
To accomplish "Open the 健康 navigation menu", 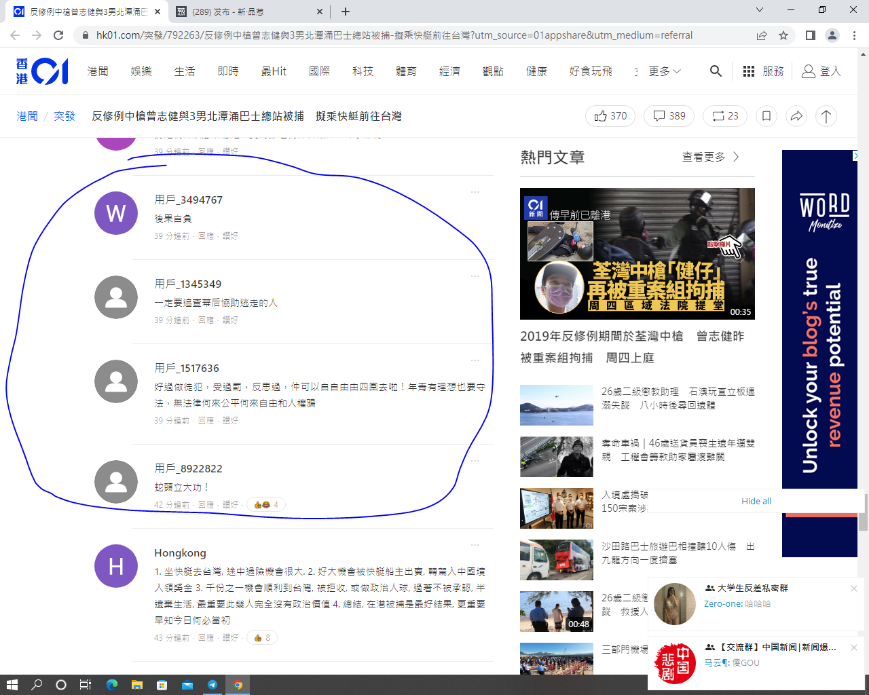I will click(536, 71).
